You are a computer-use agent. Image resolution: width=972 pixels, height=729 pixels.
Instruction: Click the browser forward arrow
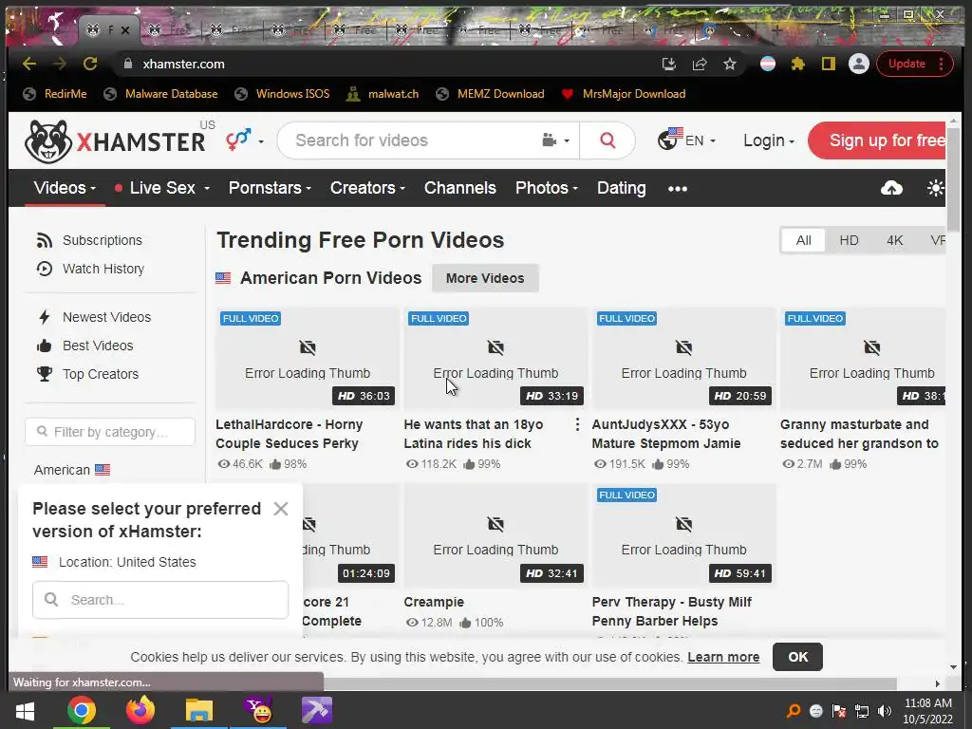click(60, 64)
